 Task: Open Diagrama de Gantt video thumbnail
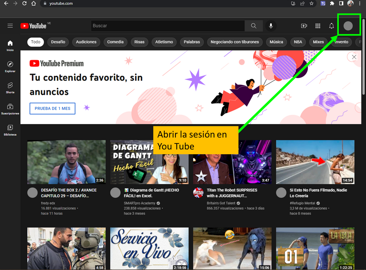[x=149, y=162]
